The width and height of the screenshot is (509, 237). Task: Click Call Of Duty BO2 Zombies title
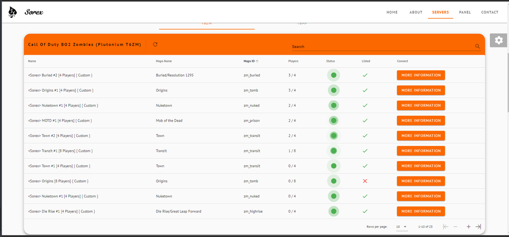(84, 45)
